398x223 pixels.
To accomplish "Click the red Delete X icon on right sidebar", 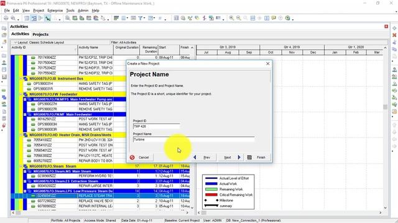I will click(x=394, y=35).
